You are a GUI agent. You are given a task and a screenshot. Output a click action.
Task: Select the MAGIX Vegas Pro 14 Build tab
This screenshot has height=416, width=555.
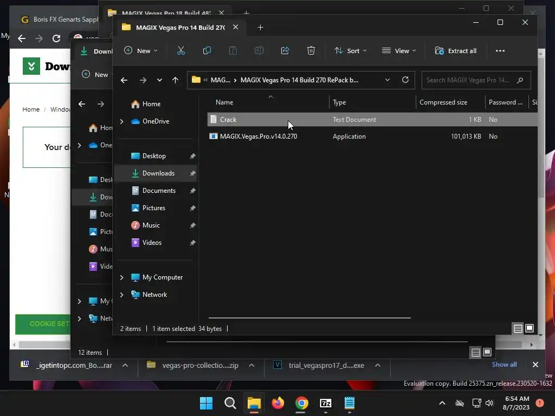pyautogui.click(x=180, y=28)
